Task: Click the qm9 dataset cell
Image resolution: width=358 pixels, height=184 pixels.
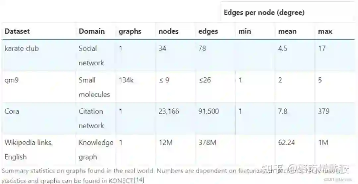Action: click(x=11, y=80)
